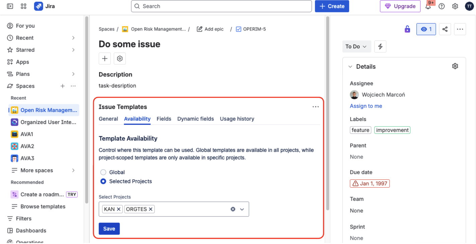Open the notifications bell

click(x=428, y=6)
